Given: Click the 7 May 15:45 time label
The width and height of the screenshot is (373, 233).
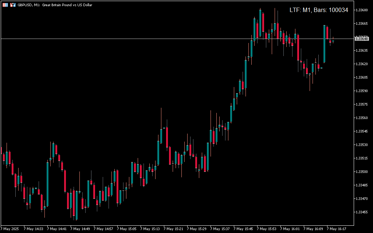Looking at the screenshot, I should [243, 229].
